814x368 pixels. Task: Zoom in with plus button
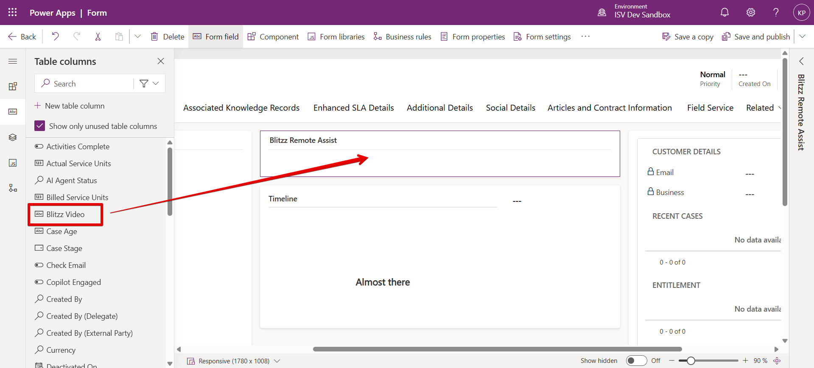pos(745,361)
